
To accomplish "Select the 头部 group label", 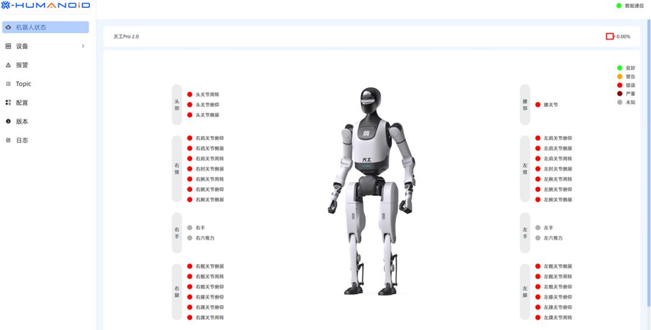I will (x=177, y=105).
